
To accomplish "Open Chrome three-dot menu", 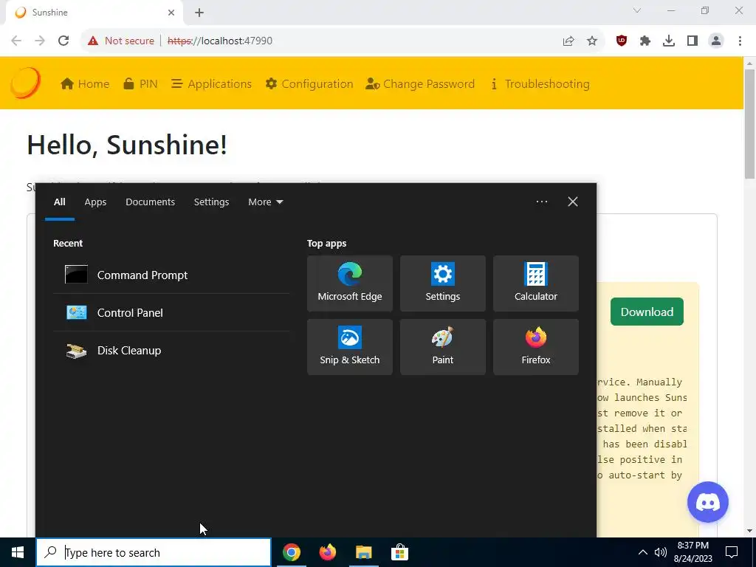I will 740,41.
